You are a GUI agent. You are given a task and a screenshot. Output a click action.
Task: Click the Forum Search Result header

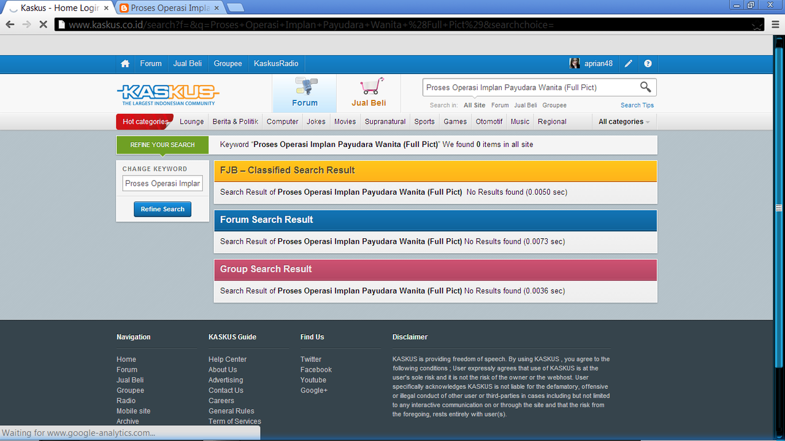click(435, 220)
